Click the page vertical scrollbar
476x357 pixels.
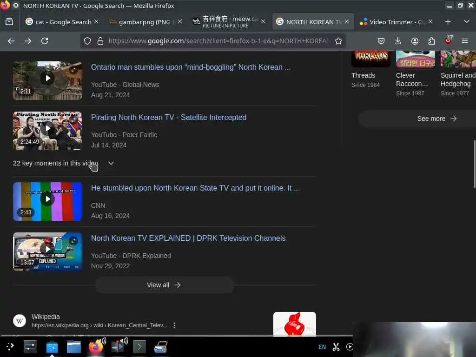pyautogui.click(x=475, y=164)
